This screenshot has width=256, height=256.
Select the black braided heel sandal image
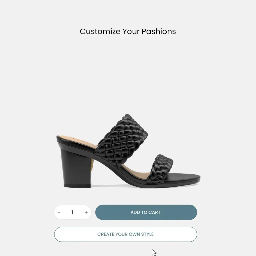128,151
